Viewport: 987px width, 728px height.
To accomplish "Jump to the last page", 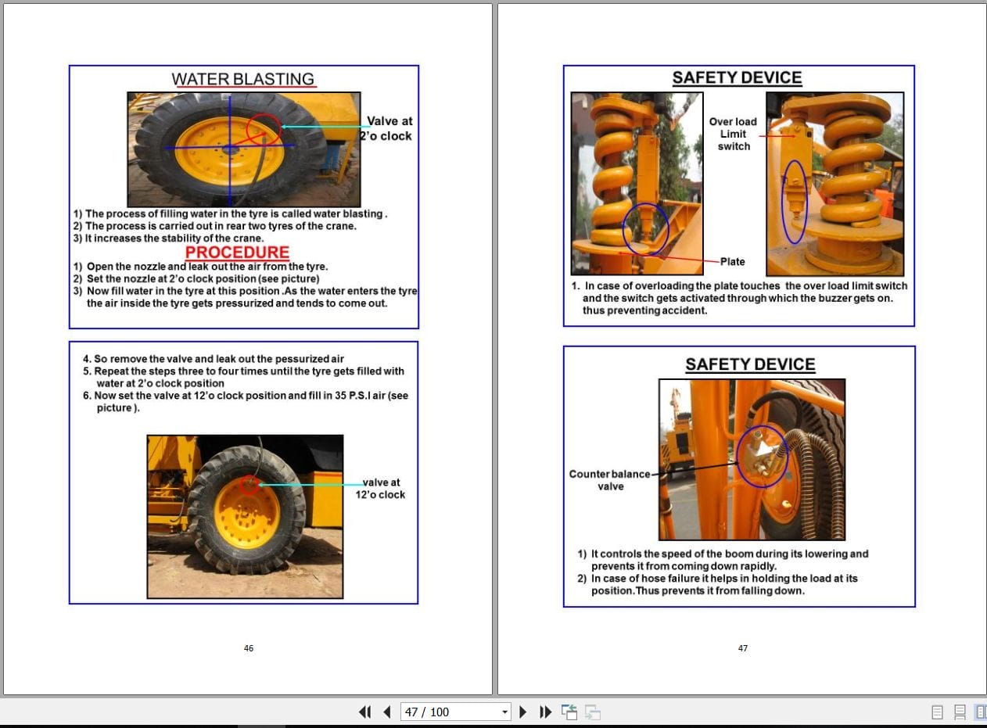I will click(546, 712).
